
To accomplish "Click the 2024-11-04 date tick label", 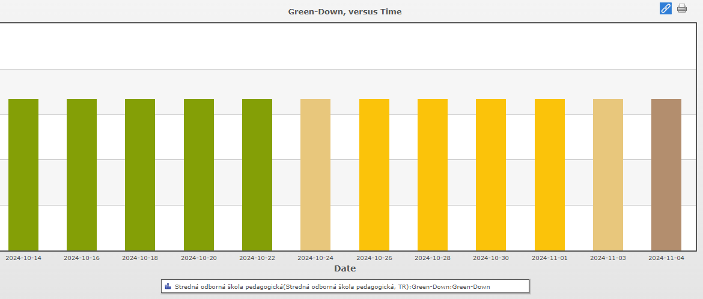I will [666, 258].
